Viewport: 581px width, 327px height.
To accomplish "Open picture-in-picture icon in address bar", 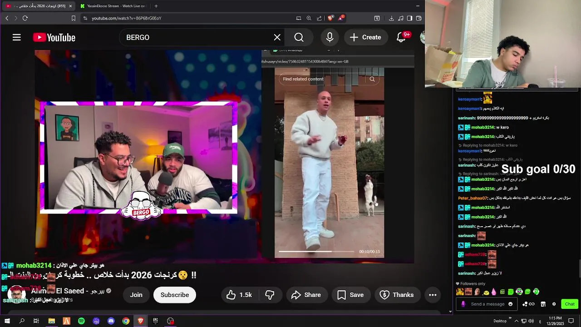I will (x=299, y=18).
